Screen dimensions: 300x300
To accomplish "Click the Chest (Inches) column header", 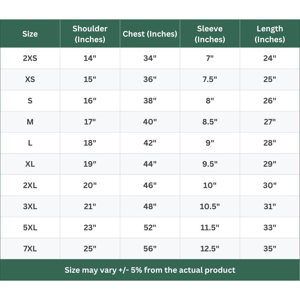I will pos(150,34).
